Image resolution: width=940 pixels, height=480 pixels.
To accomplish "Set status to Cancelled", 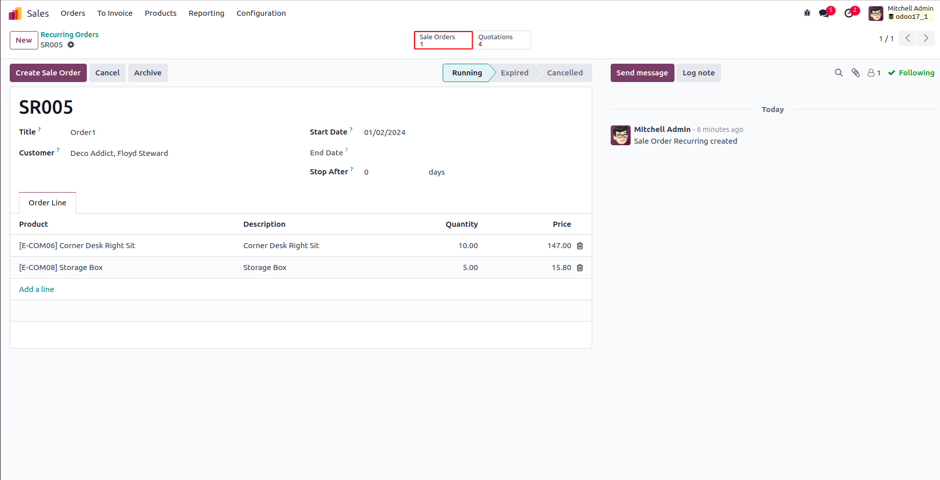I will pyautogui.click(x=565, y=73).
